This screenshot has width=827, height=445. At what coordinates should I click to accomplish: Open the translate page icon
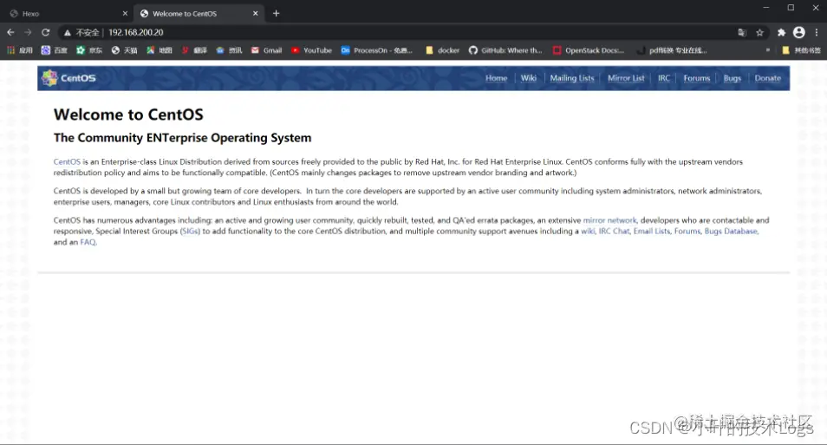click(x=742, y=33)
